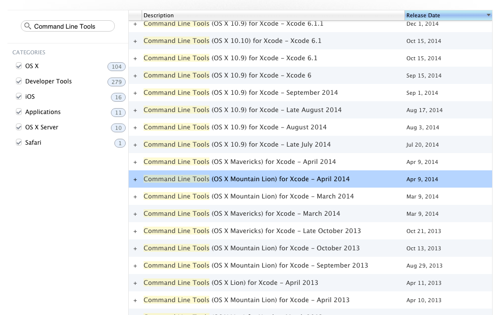
Task: Click the Aug 29, 2013 release date
Action: click(425, 266)
